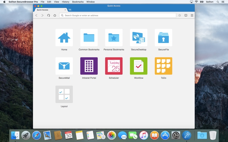Open Mail from the Dock

47,135
